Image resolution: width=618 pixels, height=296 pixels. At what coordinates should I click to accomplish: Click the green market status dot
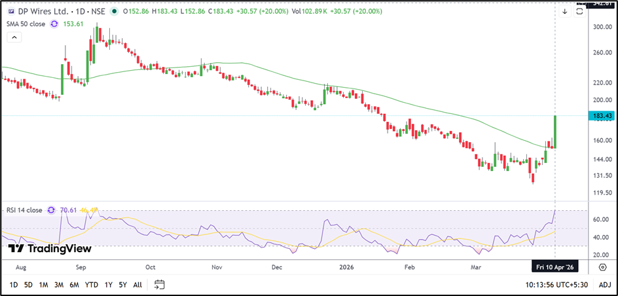(115, 12)
